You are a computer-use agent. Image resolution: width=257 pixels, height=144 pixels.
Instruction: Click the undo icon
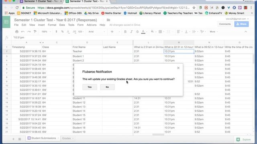tap(23, 32)
